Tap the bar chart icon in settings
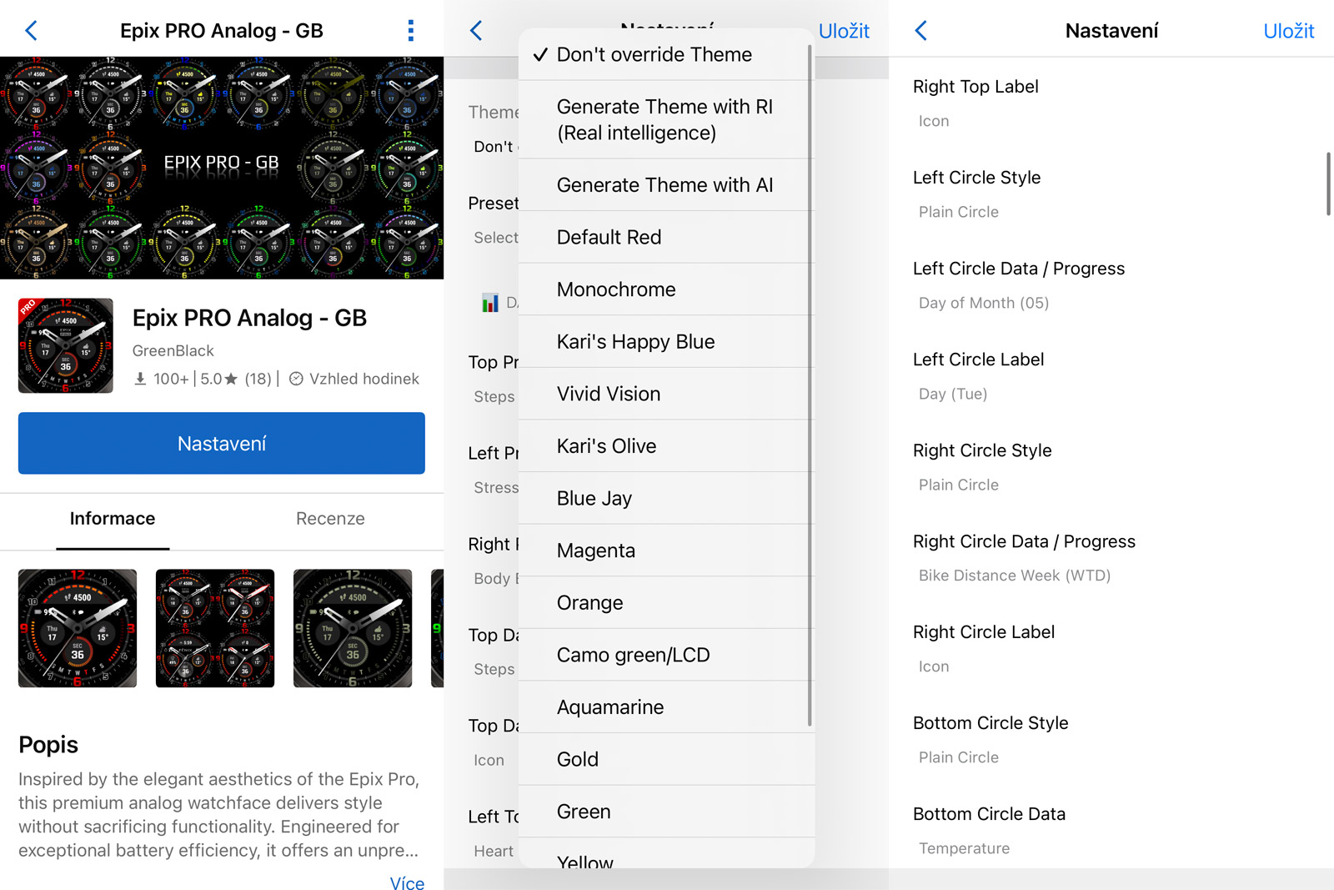Screen dimensions: 1334x890 pyautogui.click(x=490, y=303)
